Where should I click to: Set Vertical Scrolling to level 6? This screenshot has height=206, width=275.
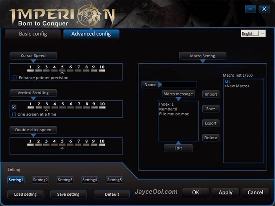71,105
